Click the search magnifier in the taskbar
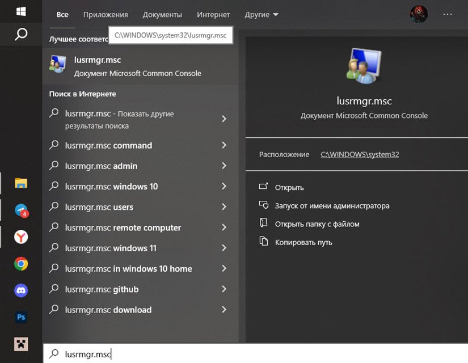The width and height of the screenshot is (468, 363). point(21,35)
